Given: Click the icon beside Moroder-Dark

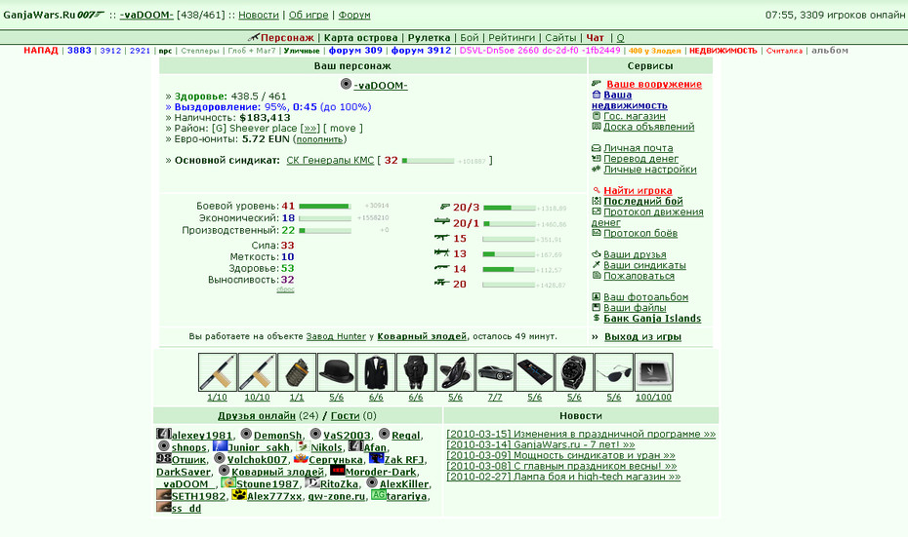Looking at the screenshot, I should [x=337, y=471].
